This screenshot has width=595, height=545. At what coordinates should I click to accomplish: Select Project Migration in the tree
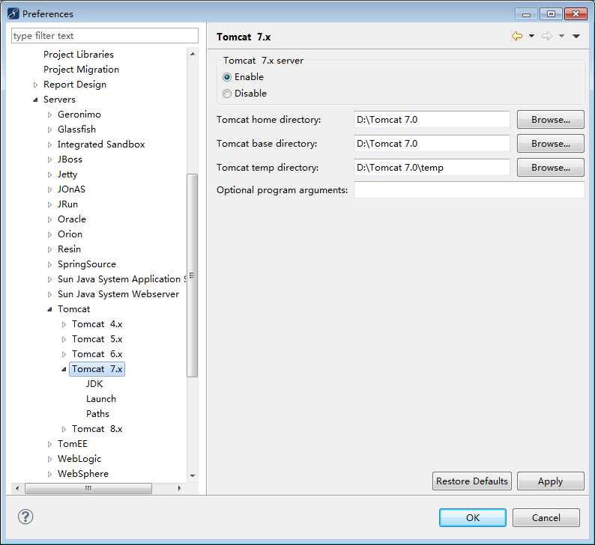81,70
